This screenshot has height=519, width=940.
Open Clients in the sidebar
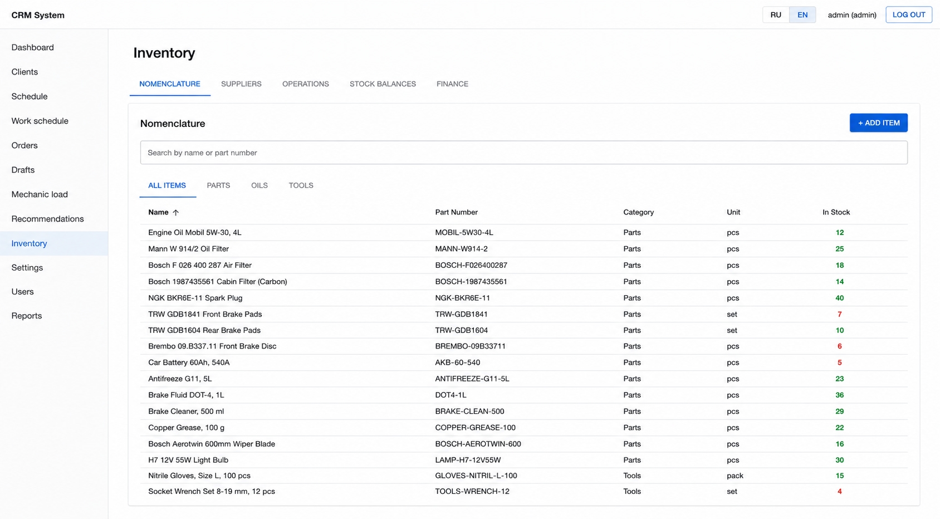[x=54, y=72]
